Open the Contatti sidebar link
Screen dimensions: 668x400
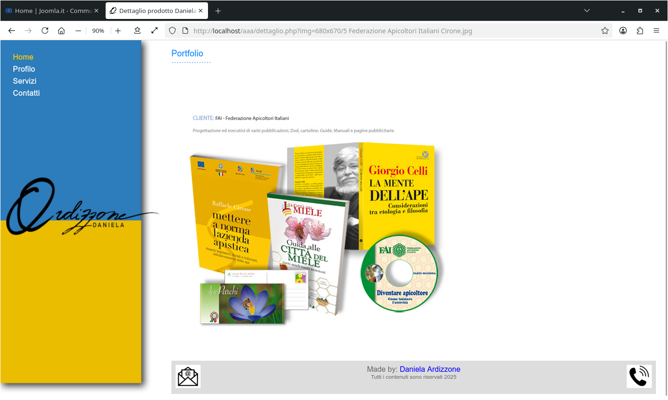coord(26,93)
